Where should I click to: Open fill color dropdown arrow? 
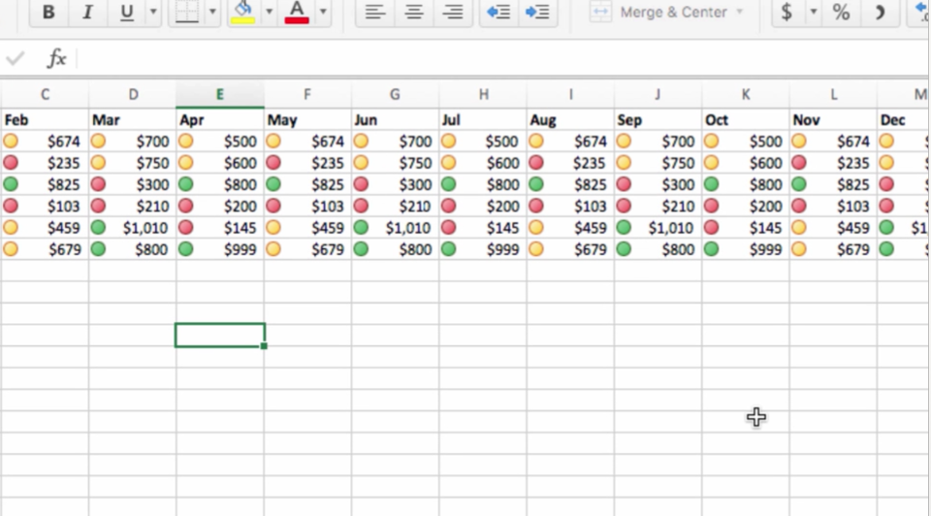[x=269, y=12]
